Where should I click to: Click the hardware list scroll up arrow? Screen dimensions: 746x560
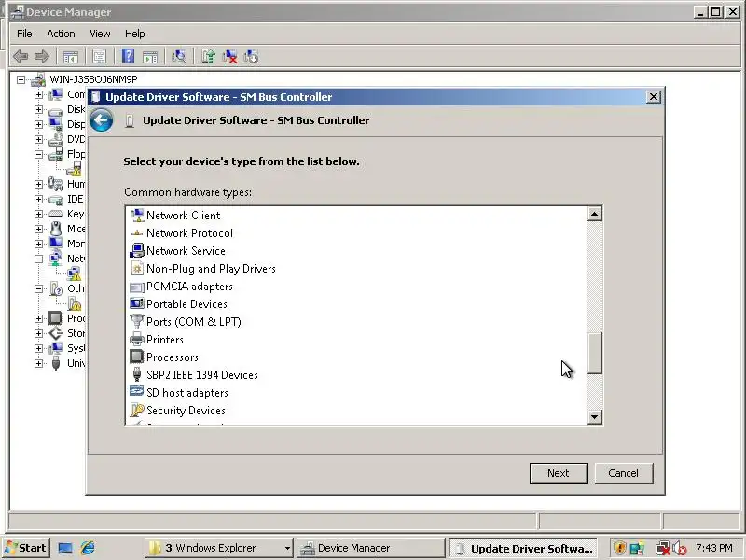(x=594, y=215)
